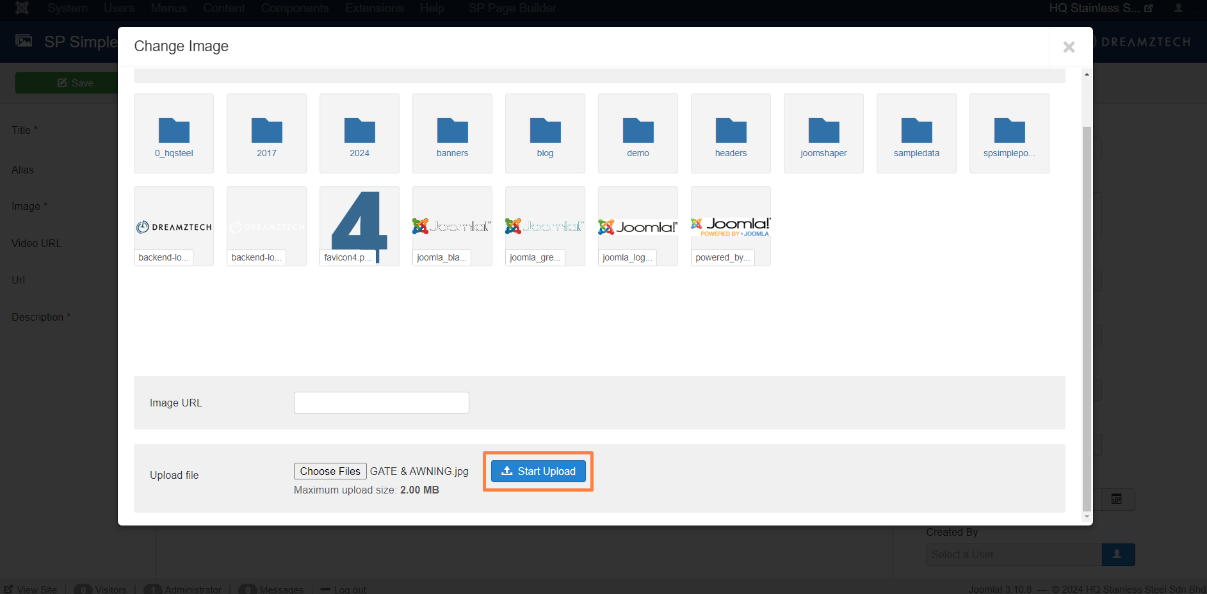Open the Content menu
The height and width of the screenshot is (594, 1207).
[x=223, y=8]
